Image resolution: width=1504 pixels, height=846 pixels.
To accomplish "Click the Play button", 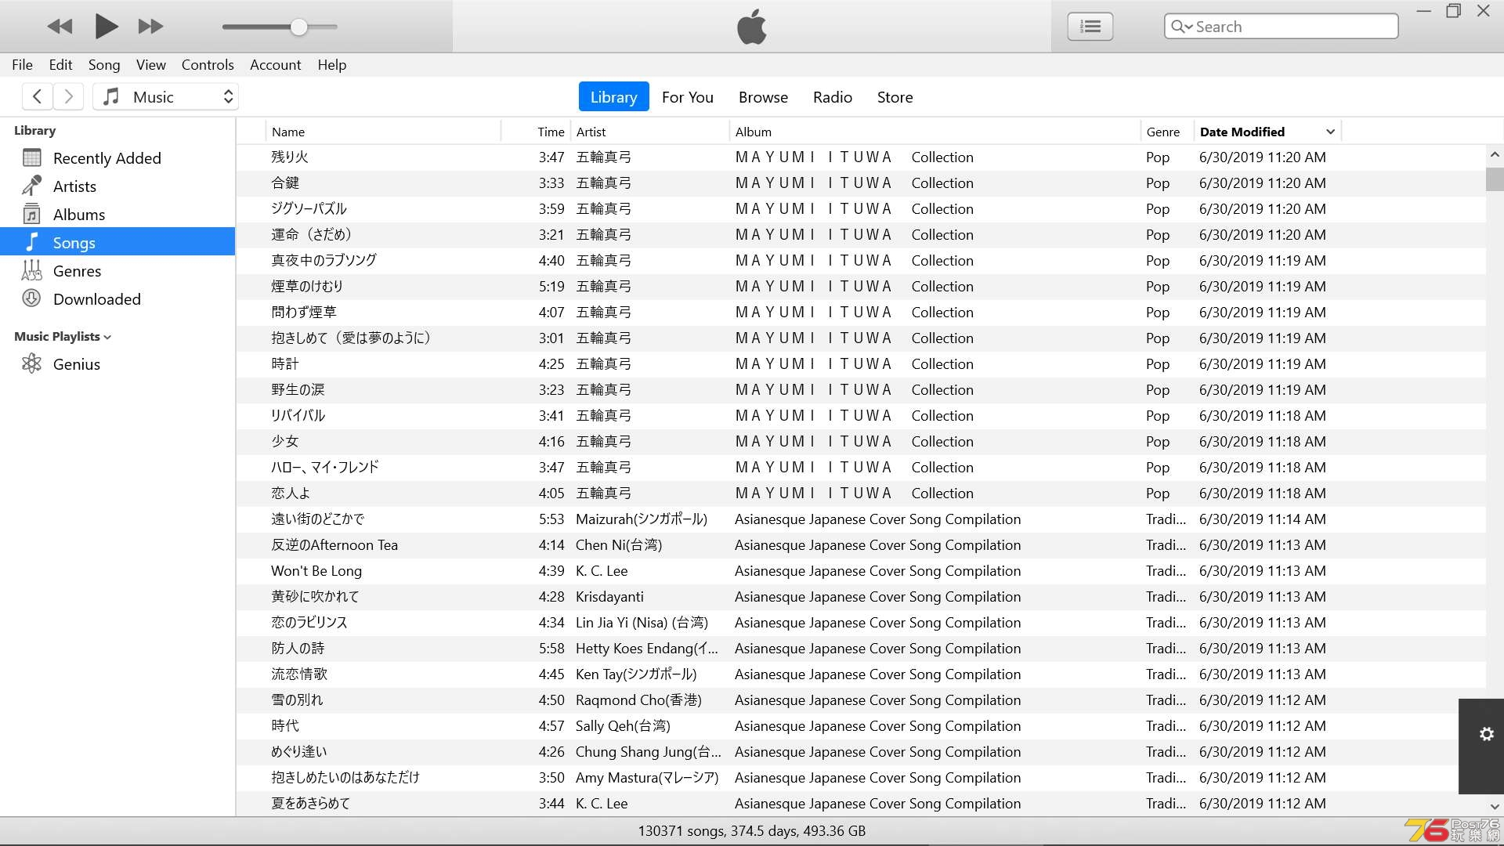I will (106, 27).
